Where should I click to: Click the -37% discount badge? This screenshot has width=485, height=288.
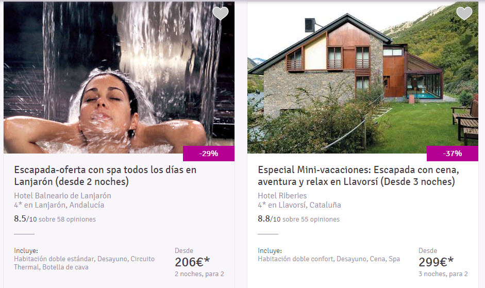click(x=453, y=154)
